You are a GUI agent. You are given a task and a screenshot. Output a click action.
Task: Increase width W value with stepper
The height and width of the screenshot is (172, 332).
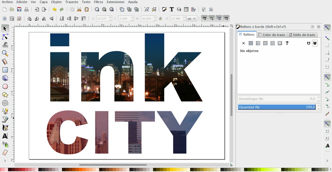tap(155, 17)
